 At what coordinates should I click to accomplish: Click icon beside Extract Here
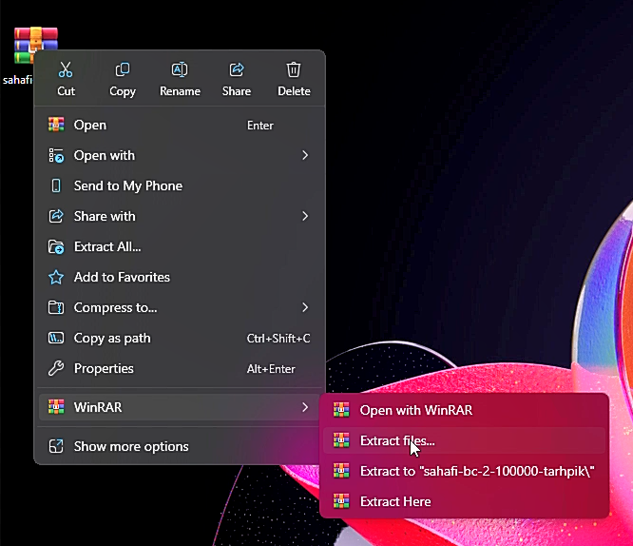pyautogui.click(x=341, y=501)
